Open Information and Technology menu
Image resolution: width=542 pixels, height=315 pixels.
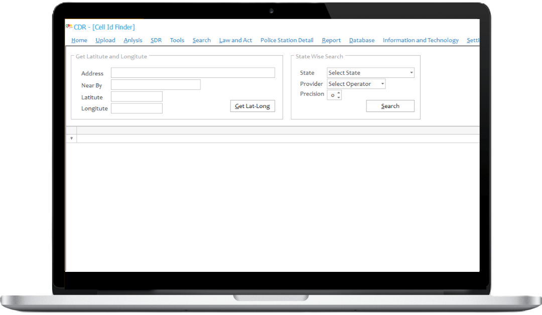point(421,40)
